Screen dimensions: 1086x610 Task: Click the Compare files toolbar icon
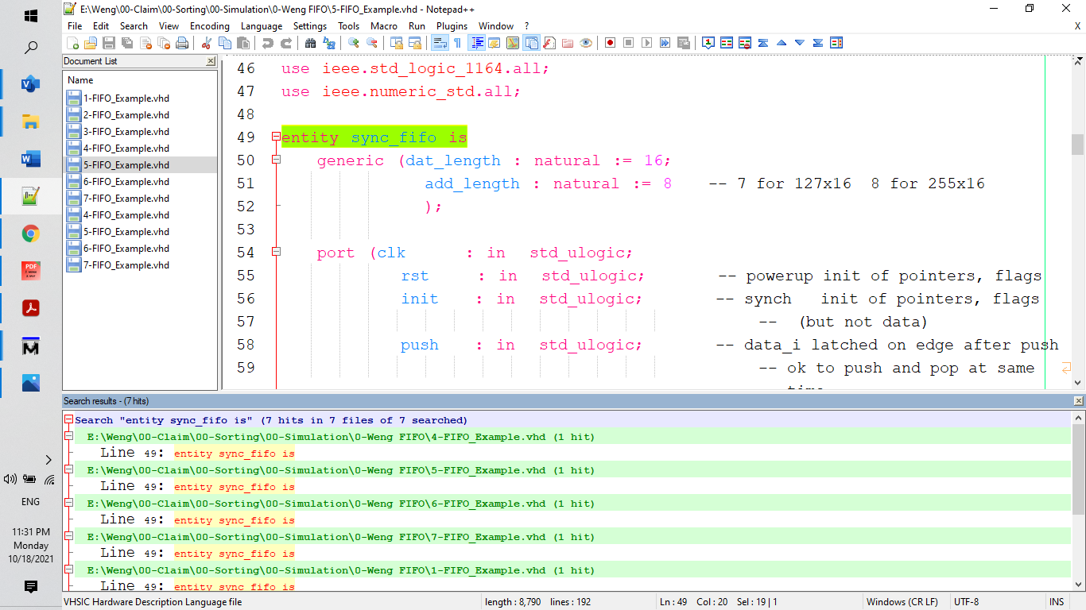727,43
